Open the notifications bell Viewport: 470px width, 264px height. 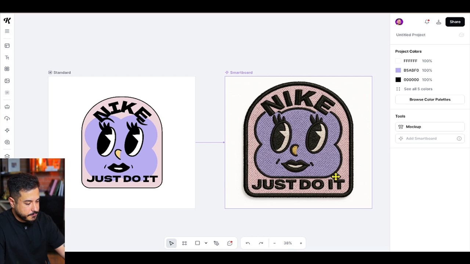427,22
